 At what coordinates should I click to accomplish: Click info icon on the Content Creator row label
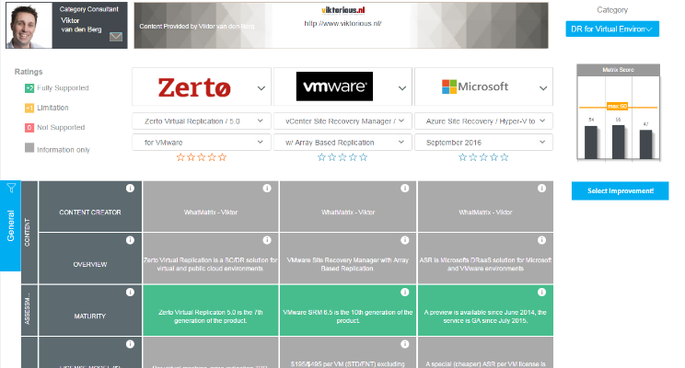(130, 189)
